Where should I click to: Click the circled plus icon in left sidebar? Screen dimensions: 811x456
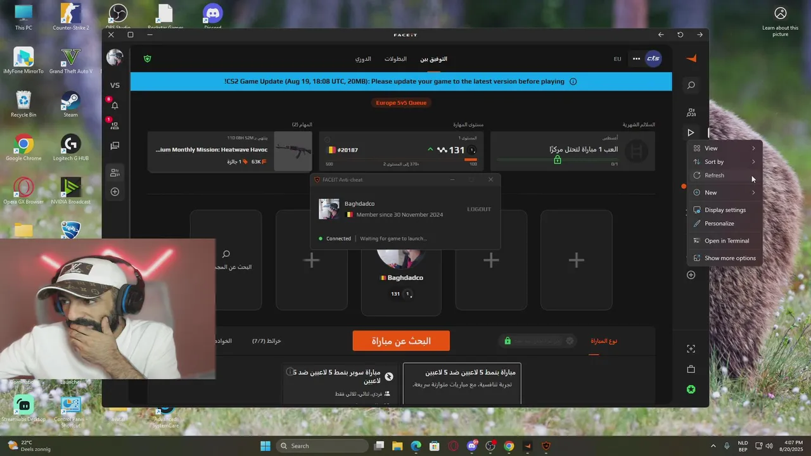[115, 191]
